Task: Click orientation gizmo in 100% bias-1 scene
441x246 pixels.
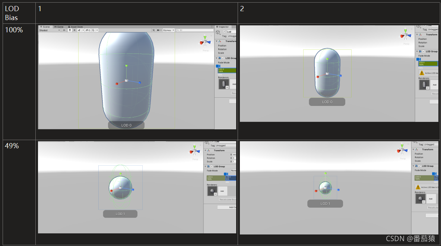Action: 205,41
